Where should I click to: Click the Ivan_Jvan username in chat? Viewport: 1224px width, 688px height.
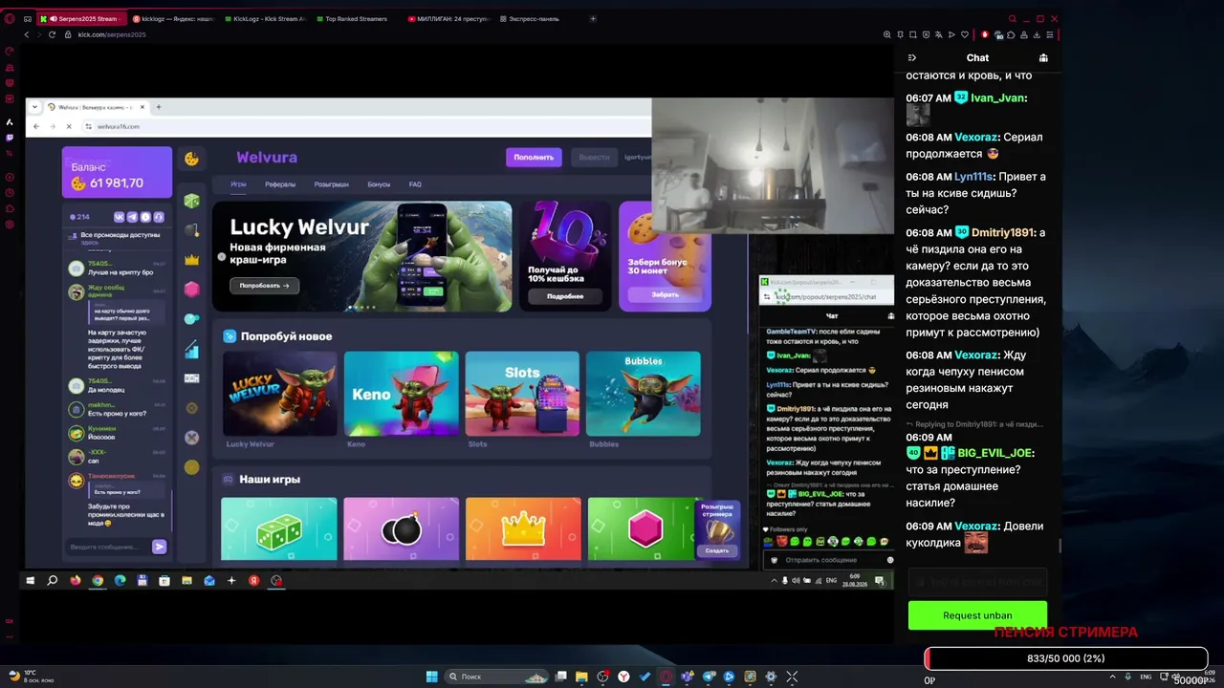pyautogui.click(x=997, y=98)
